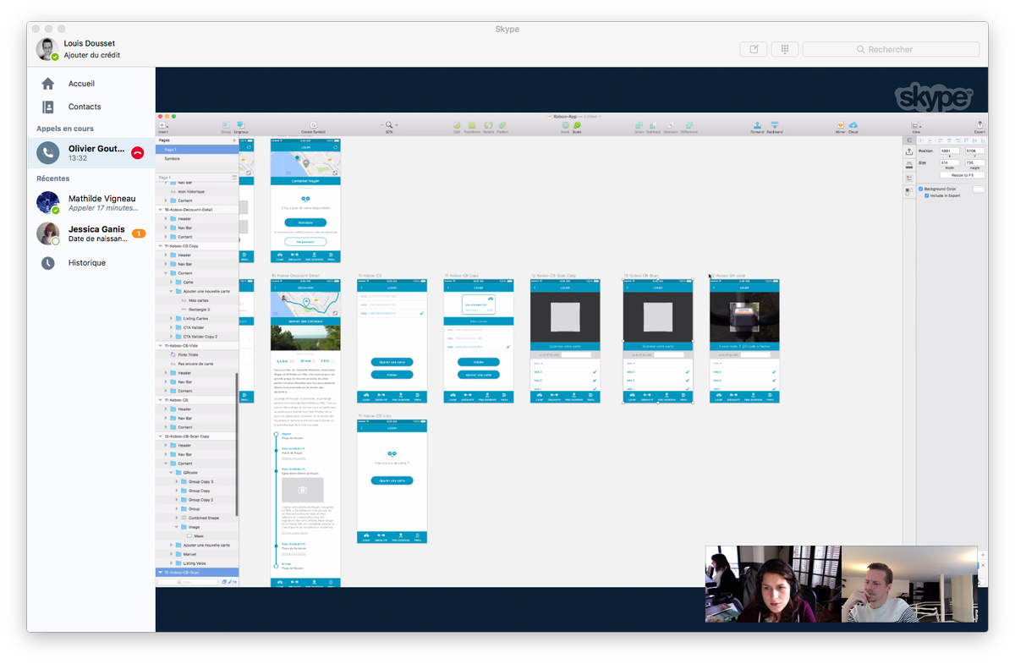Click the Union boolean operation icon
The height and width of the screenshot is (664, 1015).
tap(639, 126)
